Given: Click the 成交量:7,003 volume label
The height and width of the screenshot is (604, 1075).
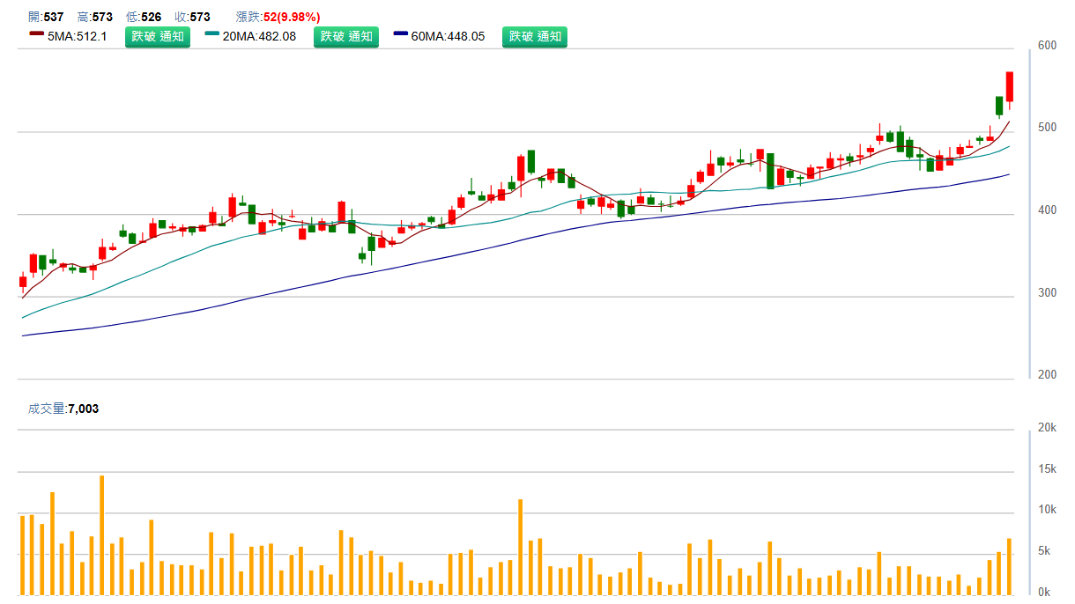Looking at the screenshot, I should [x=63, y=409].
